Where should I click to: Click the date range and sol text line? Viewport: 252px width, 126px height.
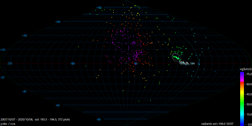tap(35, 119)
